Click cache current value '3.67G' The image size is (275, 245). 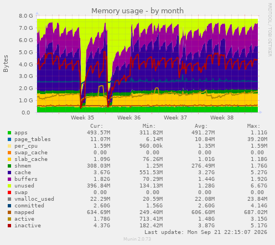[102, 173]
